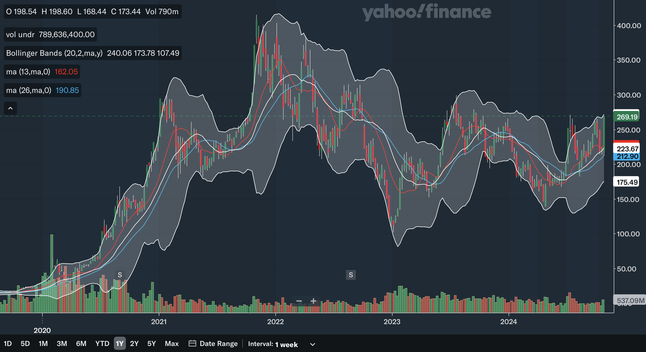Open the calendar Date Range picker
The height and width of the screenshot is (352, 646).
pos(213,344)
